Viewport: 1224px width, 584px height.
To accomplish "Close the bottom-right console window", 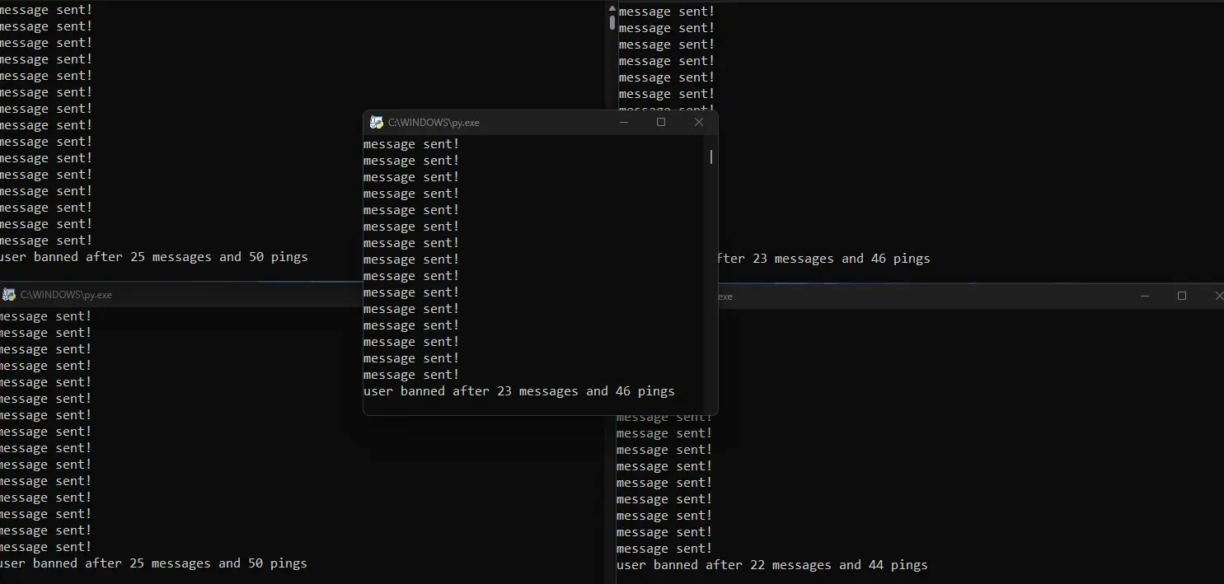I will tap(1217, 296).
